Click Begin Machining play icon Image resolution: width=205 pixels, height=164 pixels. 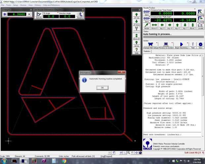[181, 44]
